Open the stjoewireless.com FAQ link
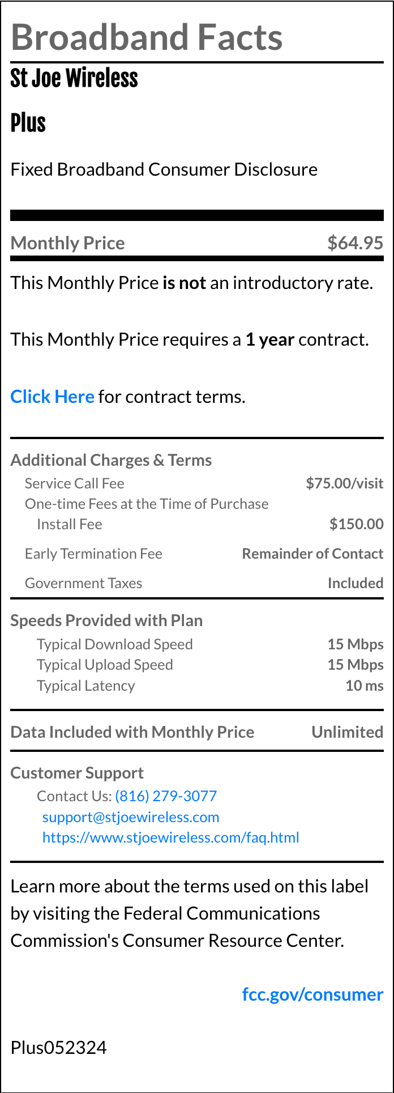Viewport: 394px width, 1093px height. pyautogui.click(x=170, y=837)
